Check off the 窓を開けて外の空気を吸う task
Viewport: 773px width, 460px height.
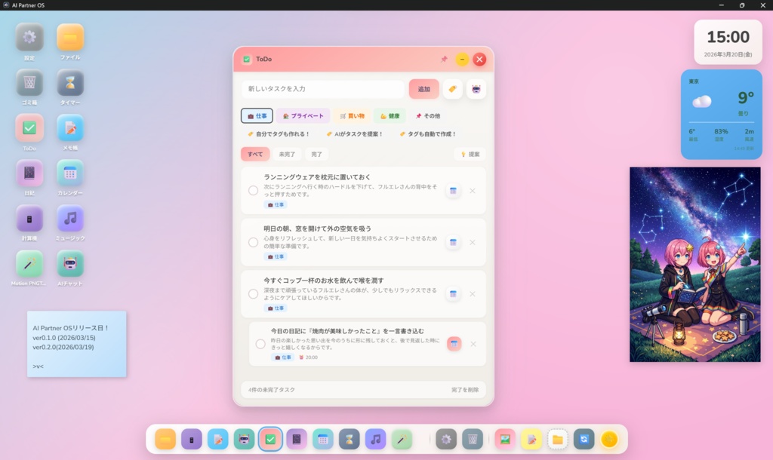coord(254,242)
